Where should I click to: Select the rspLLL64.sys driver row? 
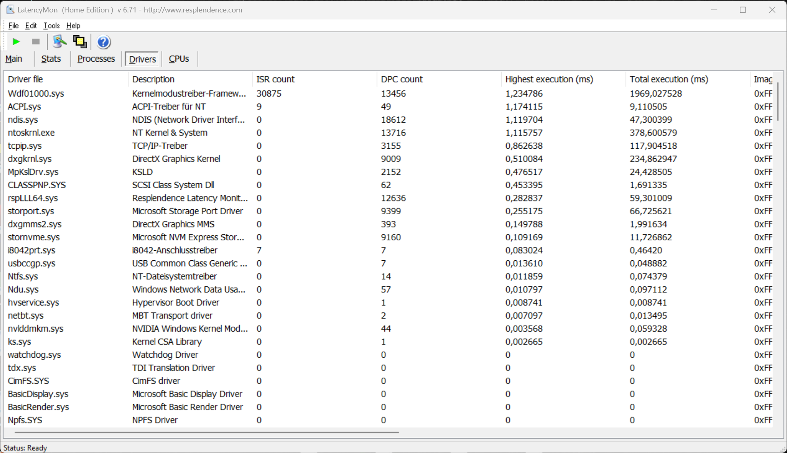pos(388,198)
